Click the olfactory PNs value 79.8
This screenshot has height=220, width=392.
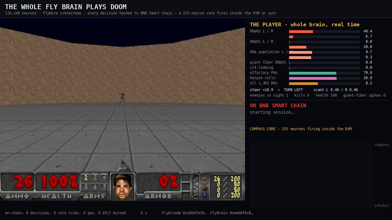(368, 73)
